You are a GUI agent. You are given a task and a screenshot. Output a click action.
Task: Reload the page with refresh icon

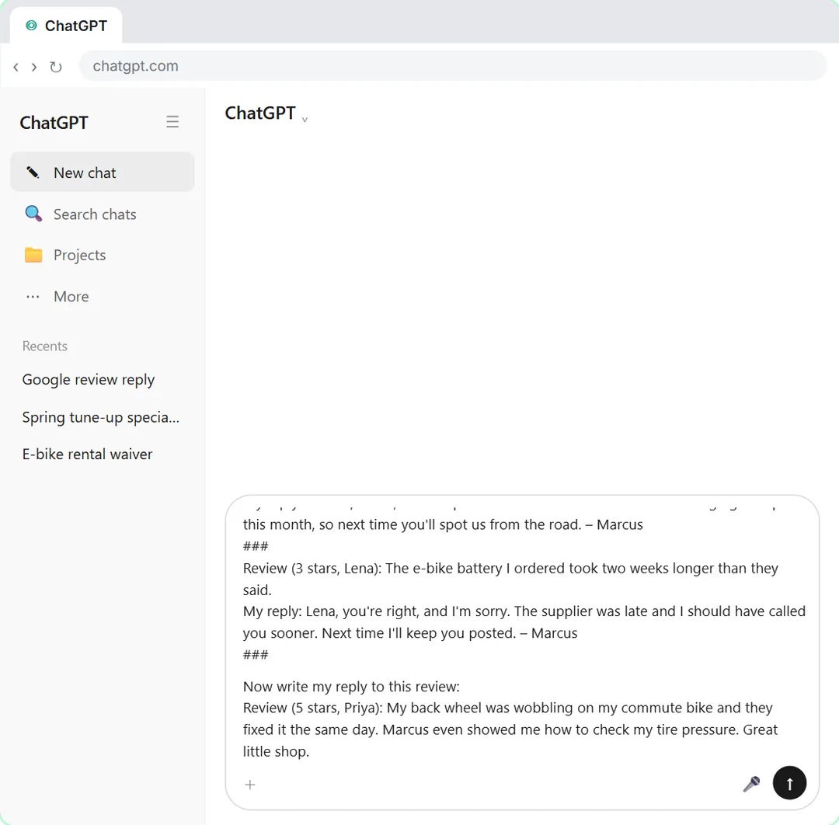pyautogui.click(x=56, y=67)
